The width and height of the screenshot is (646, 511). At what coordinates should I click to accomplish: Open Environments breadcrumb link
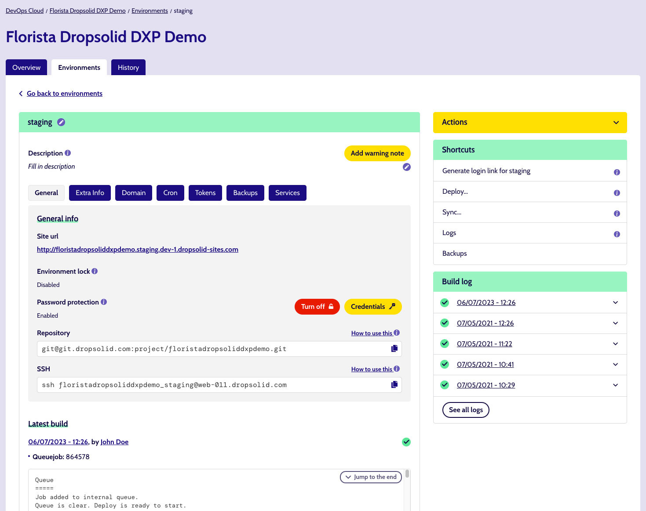pyautogui.click(x=150, y=11)
